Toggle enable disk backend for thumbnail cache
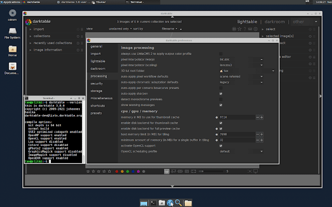332x207 pixels. (221, 123)
